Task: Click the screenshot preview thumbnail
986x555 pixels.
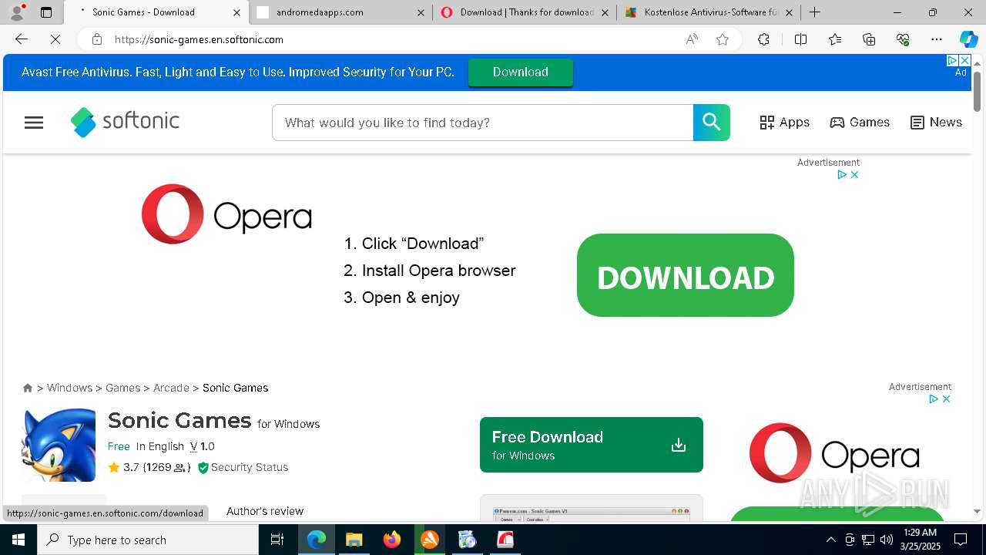Action: pyautogui.click(x=592, y=507)
